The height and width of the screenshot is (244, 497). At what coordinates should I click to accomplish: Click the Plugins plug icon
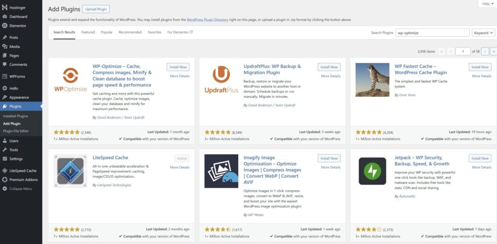pyautogui.click(x=5, y=107)
